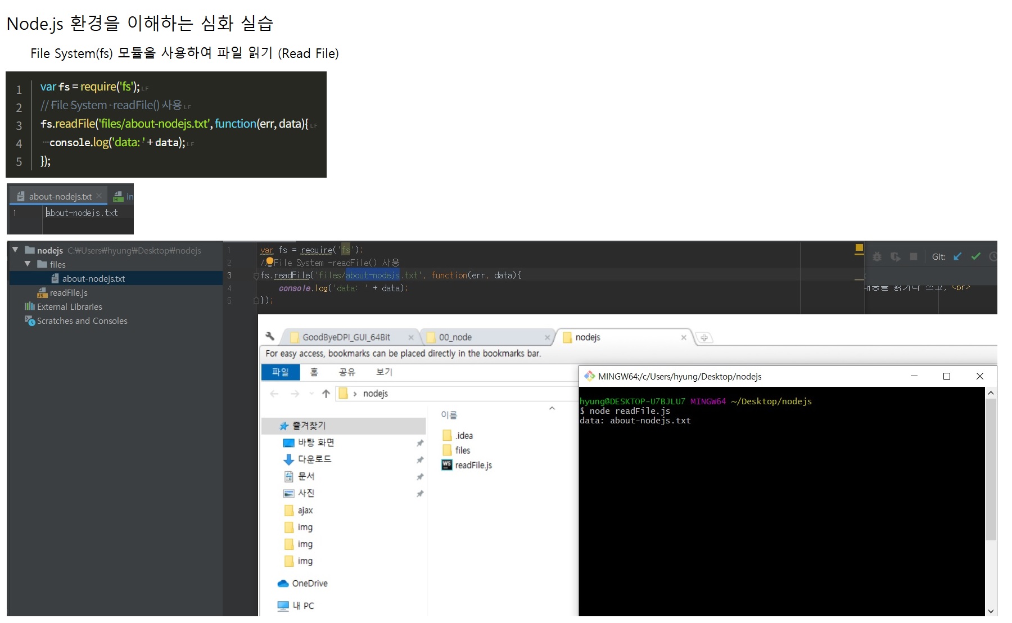Close the GoodByeDPI_GUI_64Bit tab
Viewport: 1012px width, 623px height.
(x=411, y=337)
